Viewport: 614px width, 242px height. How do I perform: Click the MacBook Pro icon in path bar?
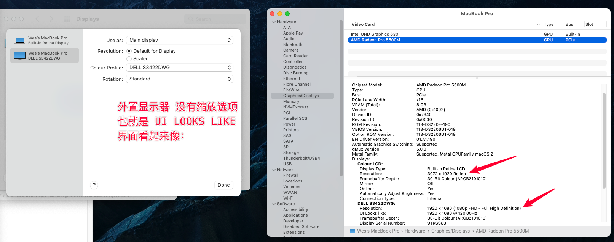352,231
